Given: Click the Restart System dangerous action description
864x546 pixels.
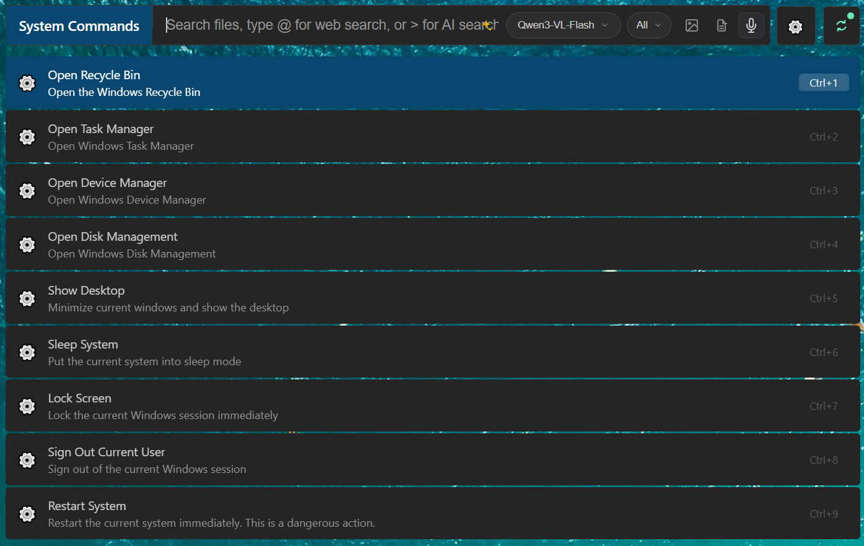Looking at the screenshot, I should click(211, 523).
